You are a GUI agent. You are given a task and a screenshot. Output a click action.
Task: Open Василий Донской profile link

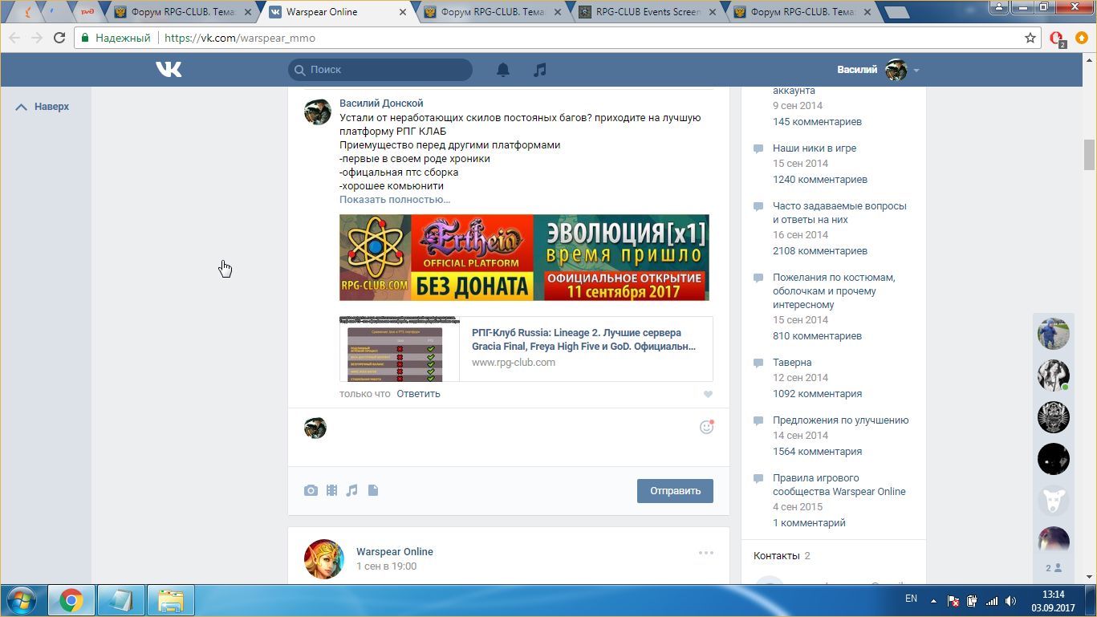pos(381,104)
